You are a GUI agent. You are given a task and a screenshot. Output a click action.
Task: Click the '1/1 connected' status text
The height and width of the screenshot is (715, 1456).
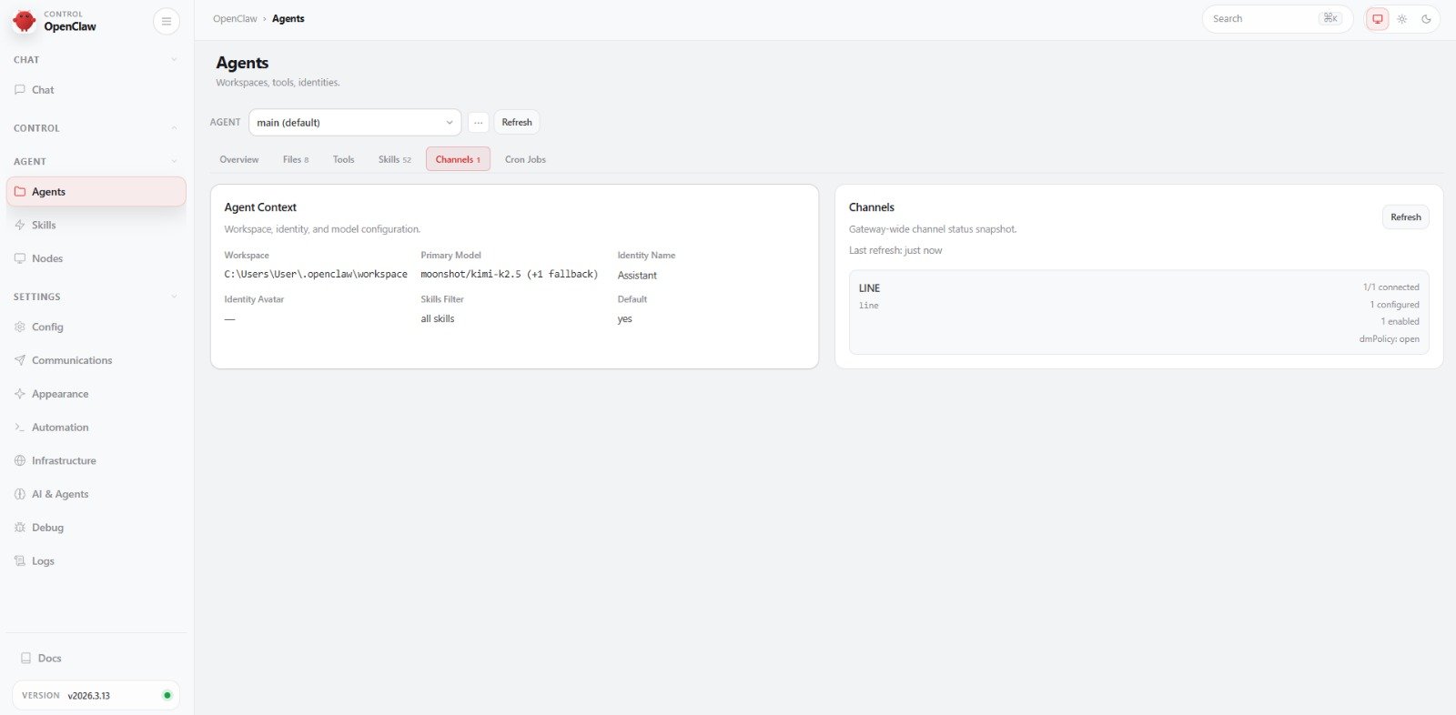[1391, 287]
